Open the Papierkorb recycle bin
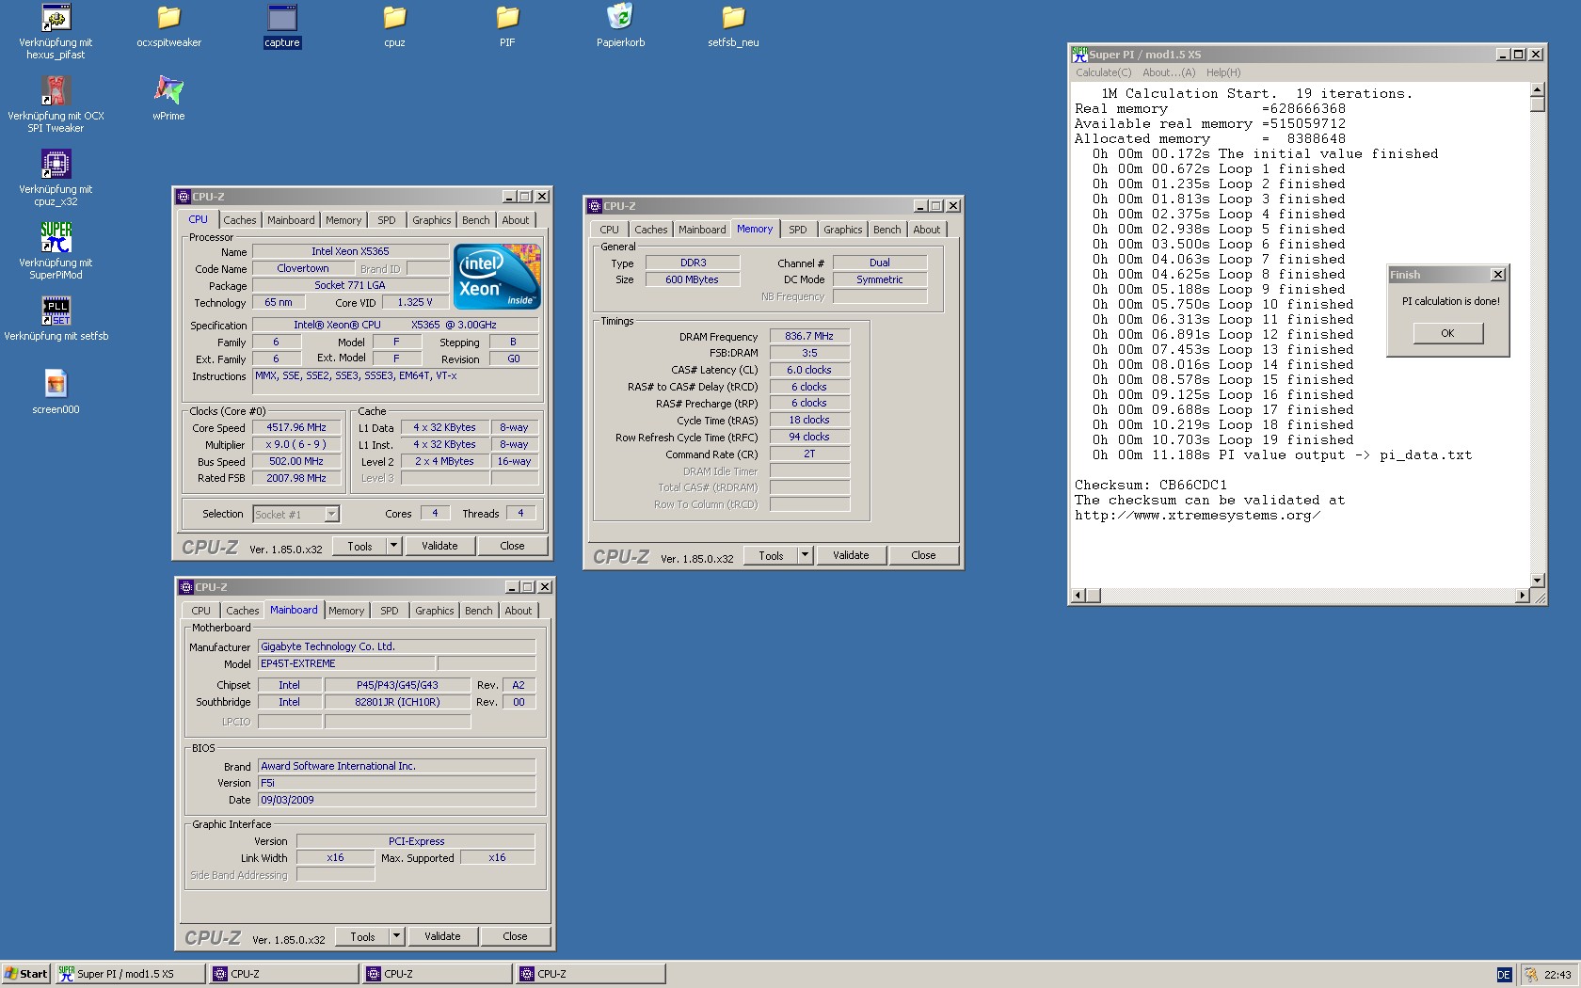Image resolution: width=1581 pixels, height=988 pixels. [620, 18]
